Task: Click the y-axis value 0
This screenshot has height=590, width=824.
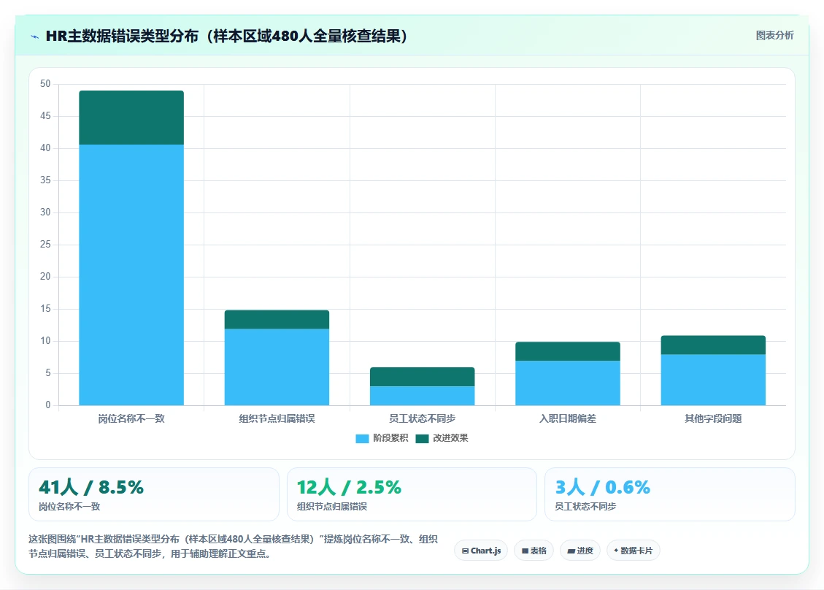Action: (x=48, y=405)
